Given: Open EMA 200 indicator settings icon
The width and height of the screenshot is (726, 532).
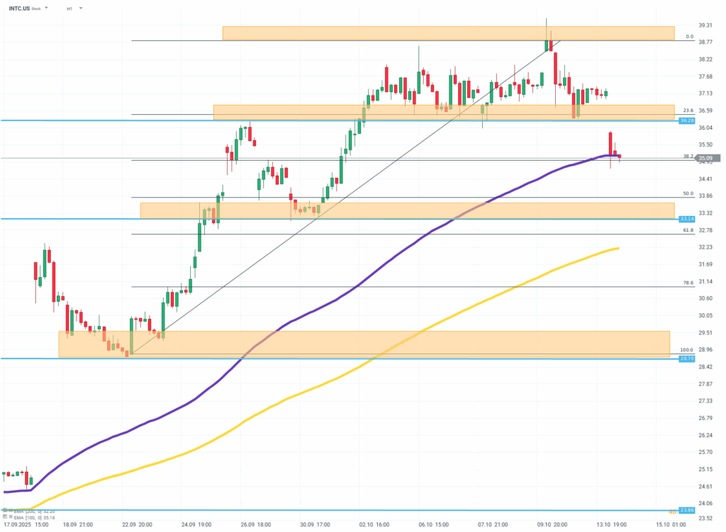Looking at the screenshot, I should (x=5, y=510).
